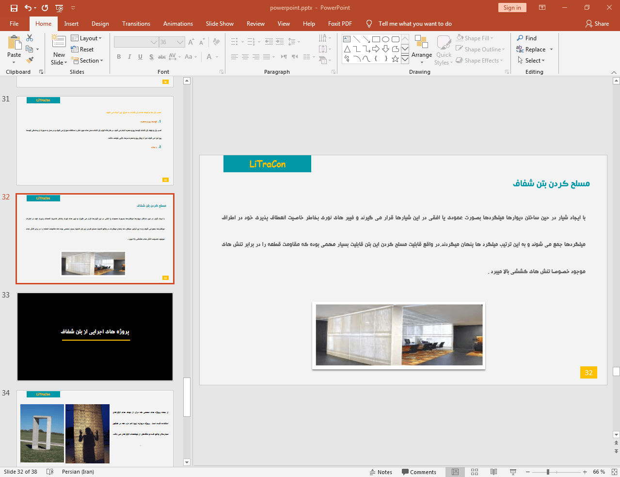Start Slide Show view from status bar

coord(513,472)
